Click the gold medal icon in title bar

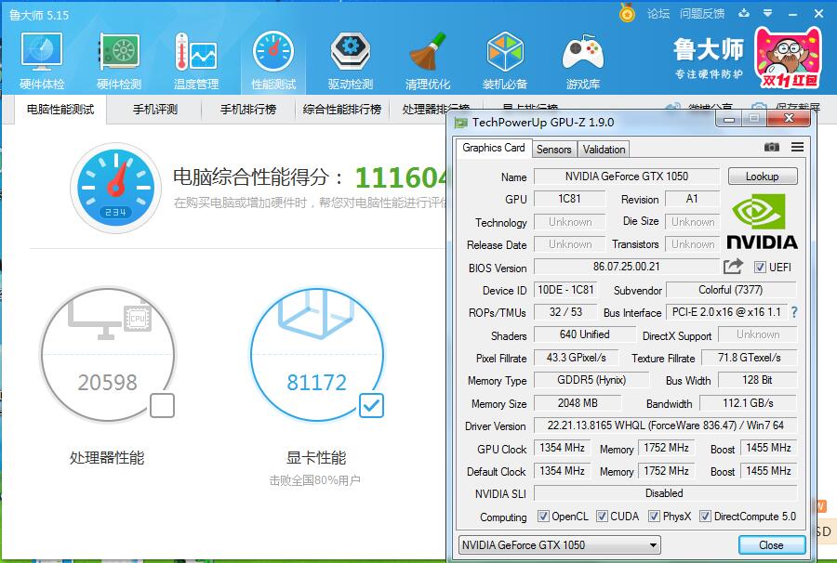pos(627,13)
